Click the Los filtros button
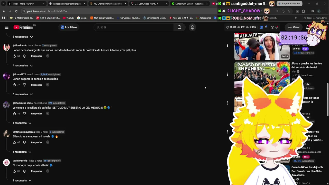This screenshot has width=329, height=185. [x=69, y=27]
